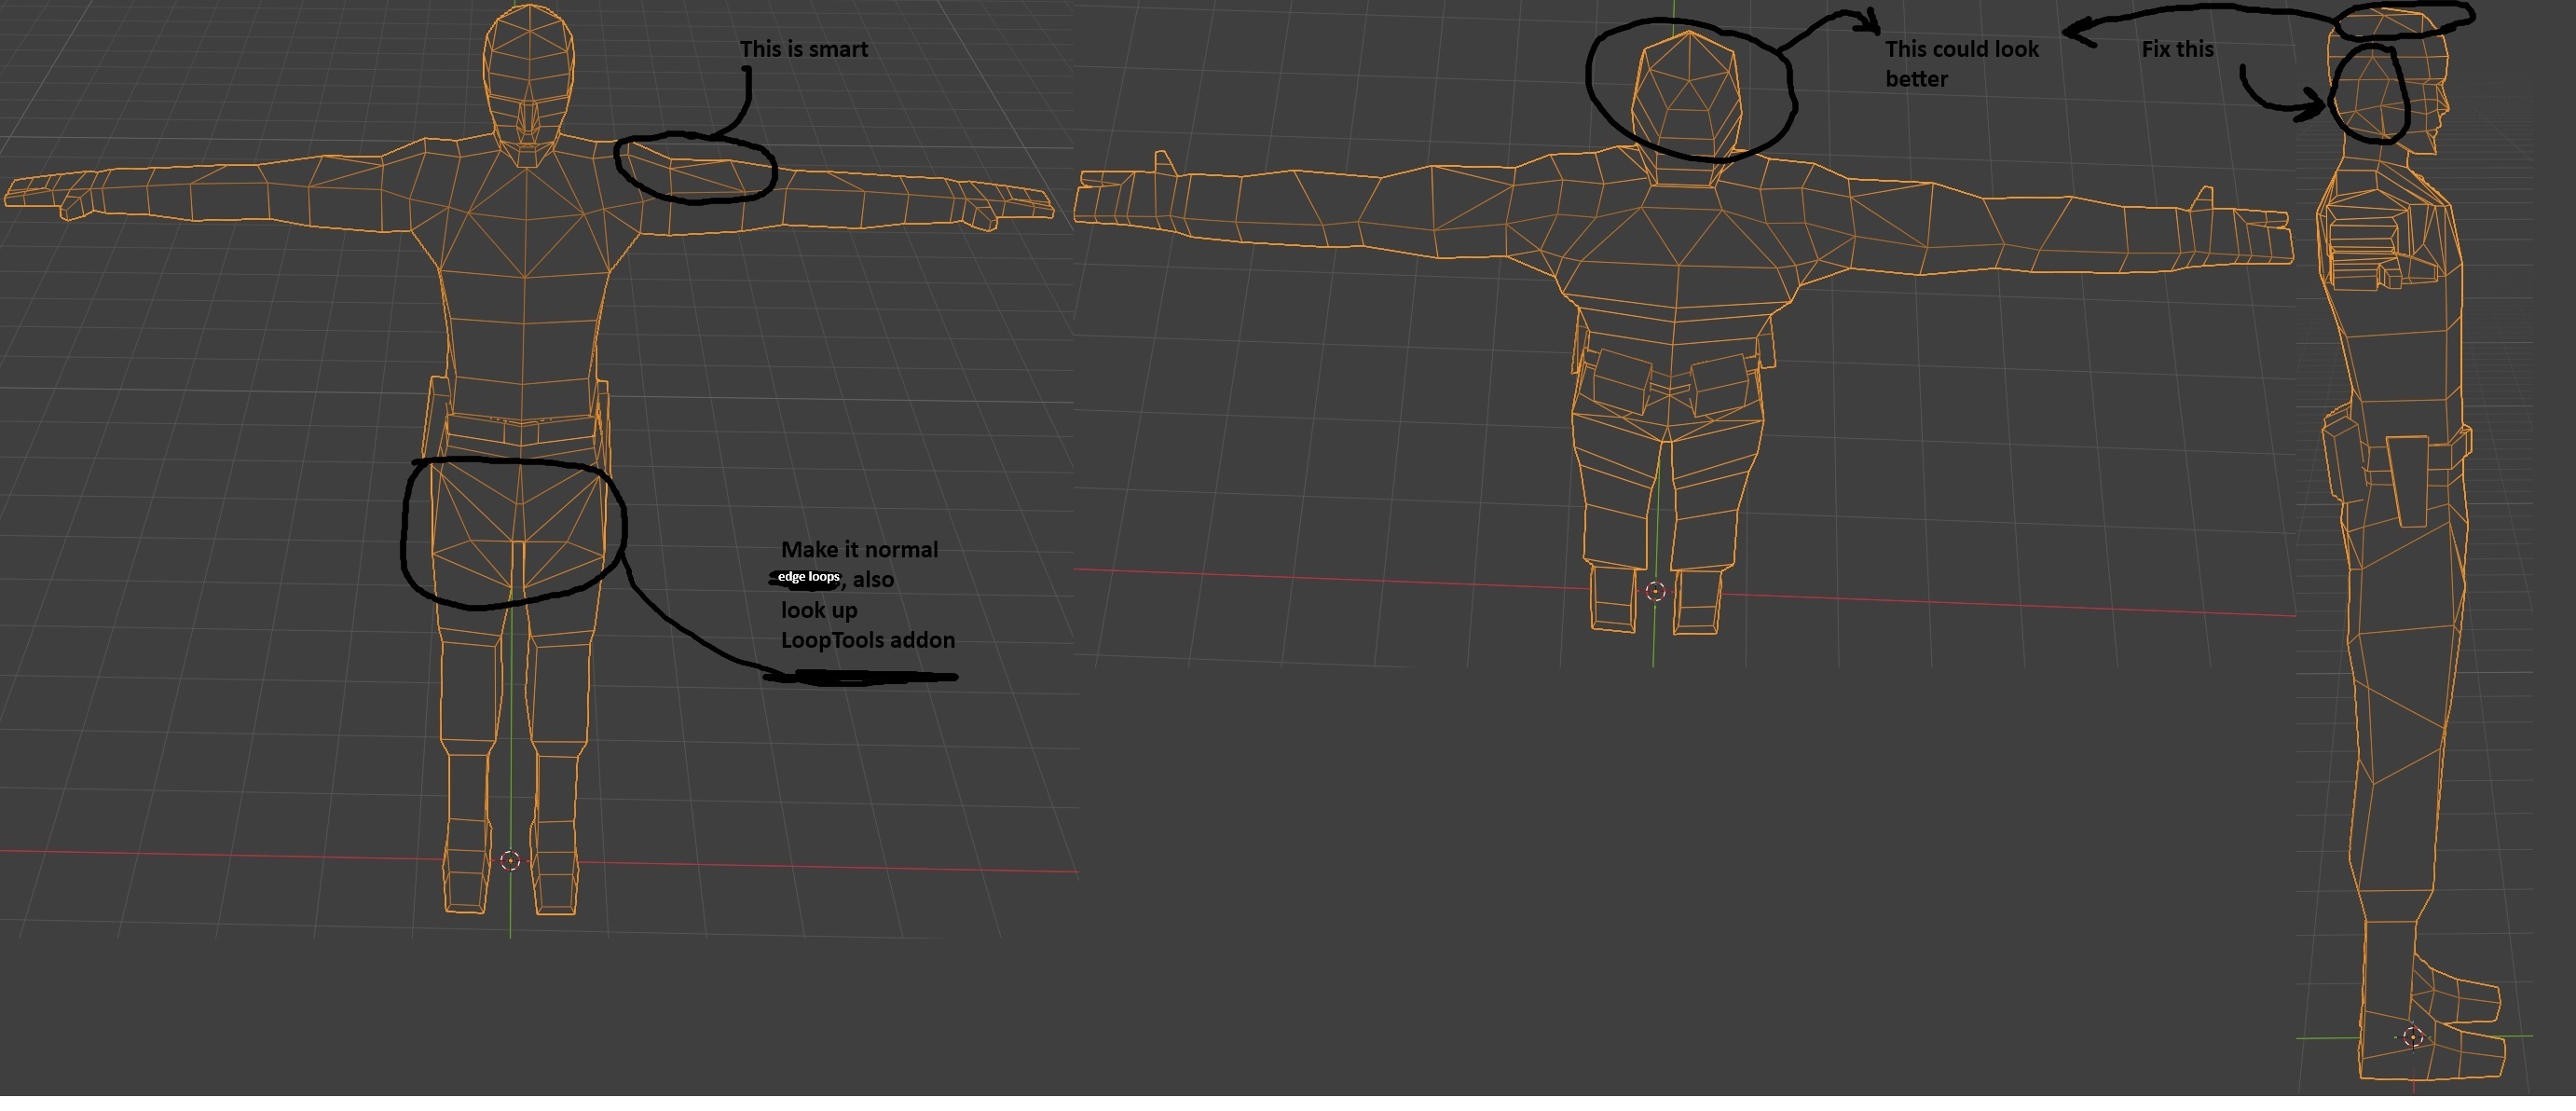Click the 'Make it normal' text line
Image resolution: width=2576 pixels, height=1111 pixels.
tap(859, 550)
